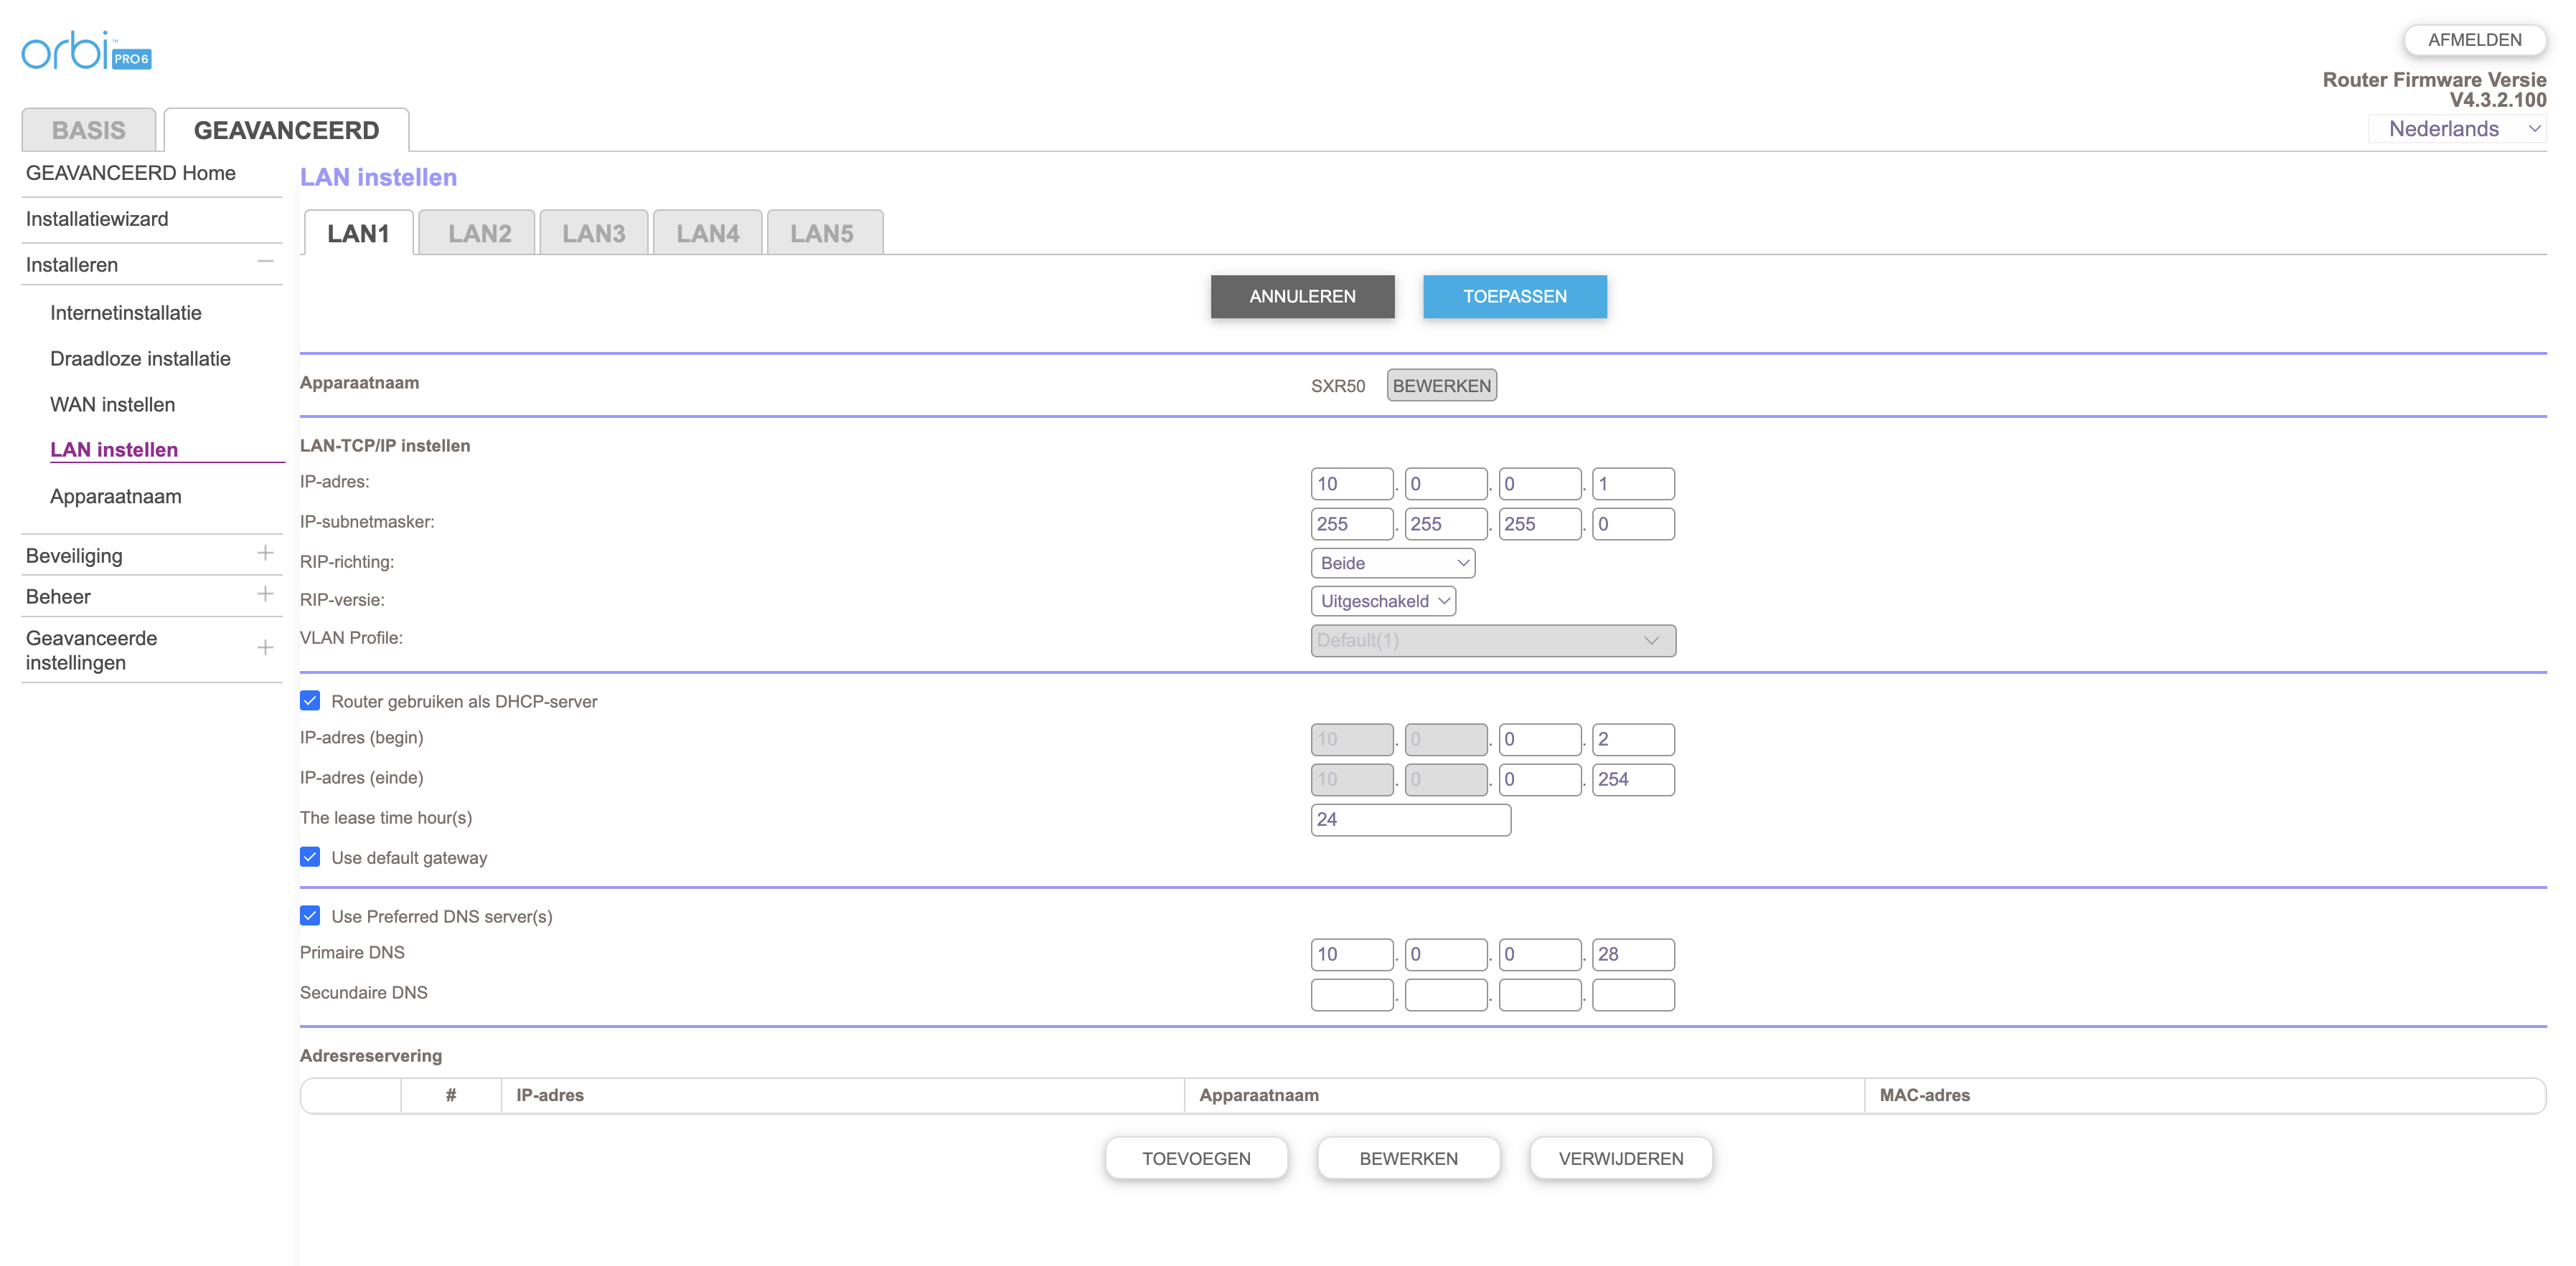Expand the Beveiliging section
The width and height of the screenshot is (2576, 1266).
pos(265,553)
